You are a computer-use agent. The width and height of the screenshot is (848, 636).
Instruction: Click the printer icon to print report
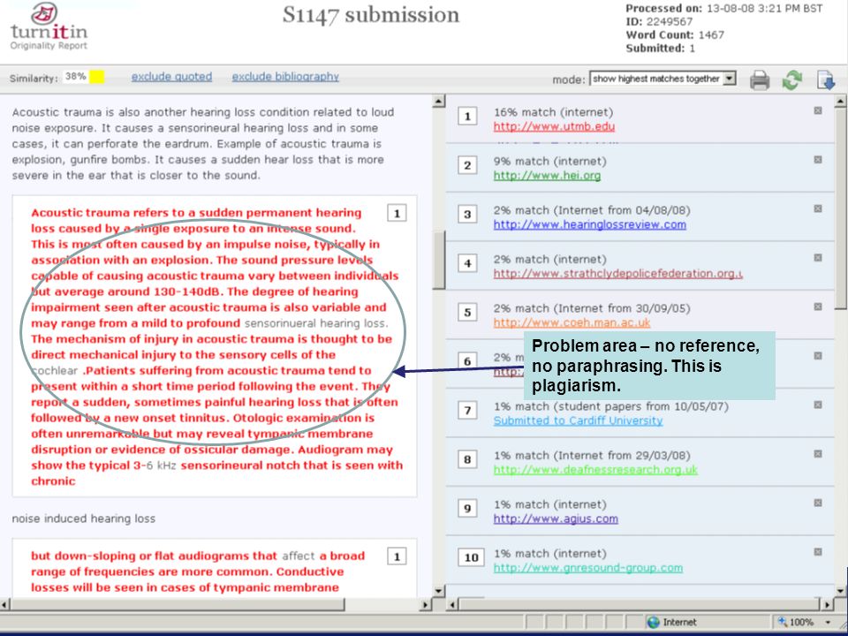coord(760,80)
